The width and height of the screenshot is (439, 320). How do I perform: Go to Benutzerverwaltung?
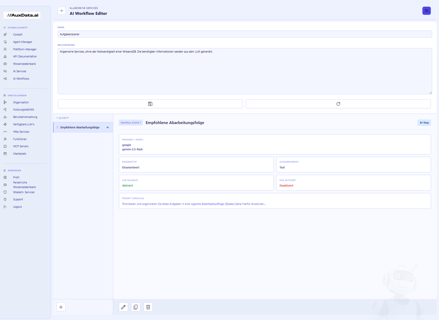(25, 117)
